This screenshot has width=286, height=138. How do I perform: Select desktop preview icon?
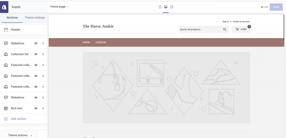pyautogui.click(x=166, y=7)
